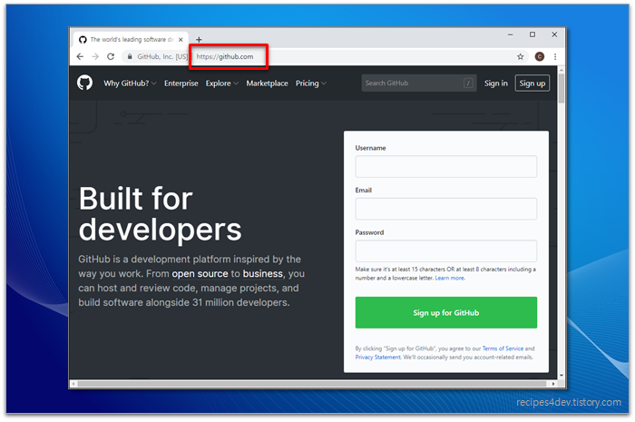Click the slash shortcut icon in search
This screenshot has width=635, height=422.
(468, 83)
